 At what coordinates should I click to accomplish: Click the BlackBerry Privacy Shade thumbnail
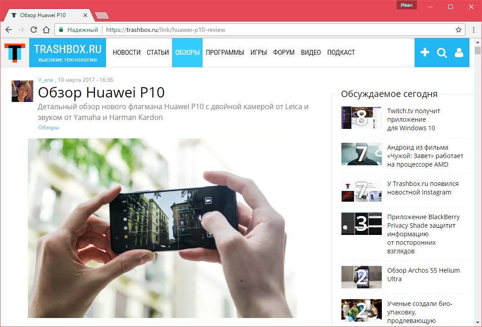tap(362, 224)
